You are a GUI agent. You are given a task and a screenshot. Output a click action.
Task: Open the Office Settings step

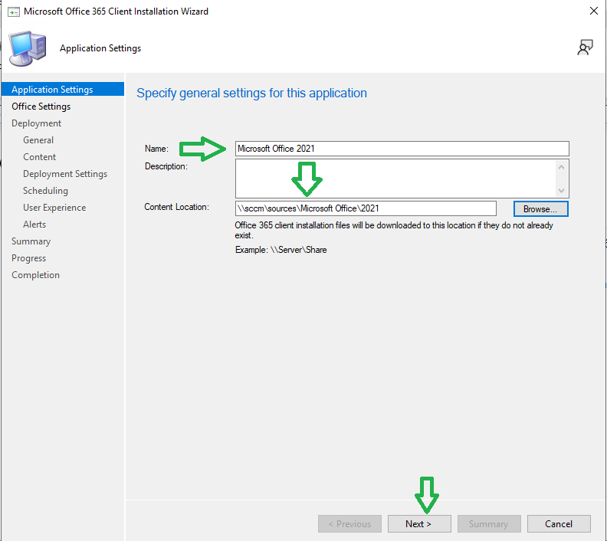(41, 107)
